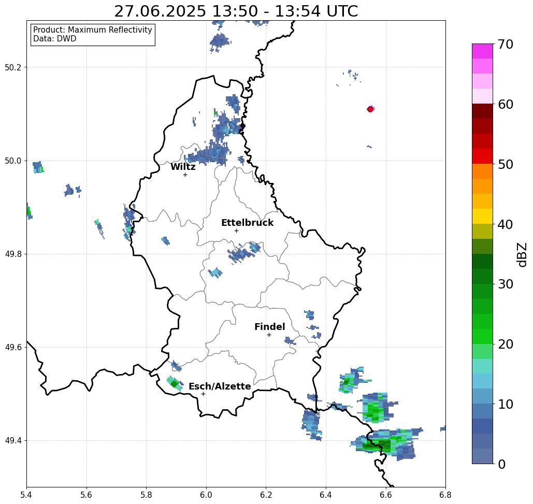Click the latitude tick label 49.6
The image size is (533, 504).
(12, 348)
